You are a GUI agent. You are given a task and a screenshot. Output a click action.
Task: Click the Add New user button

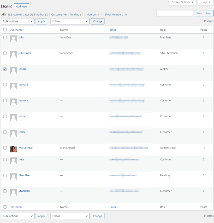pos(21,6)
